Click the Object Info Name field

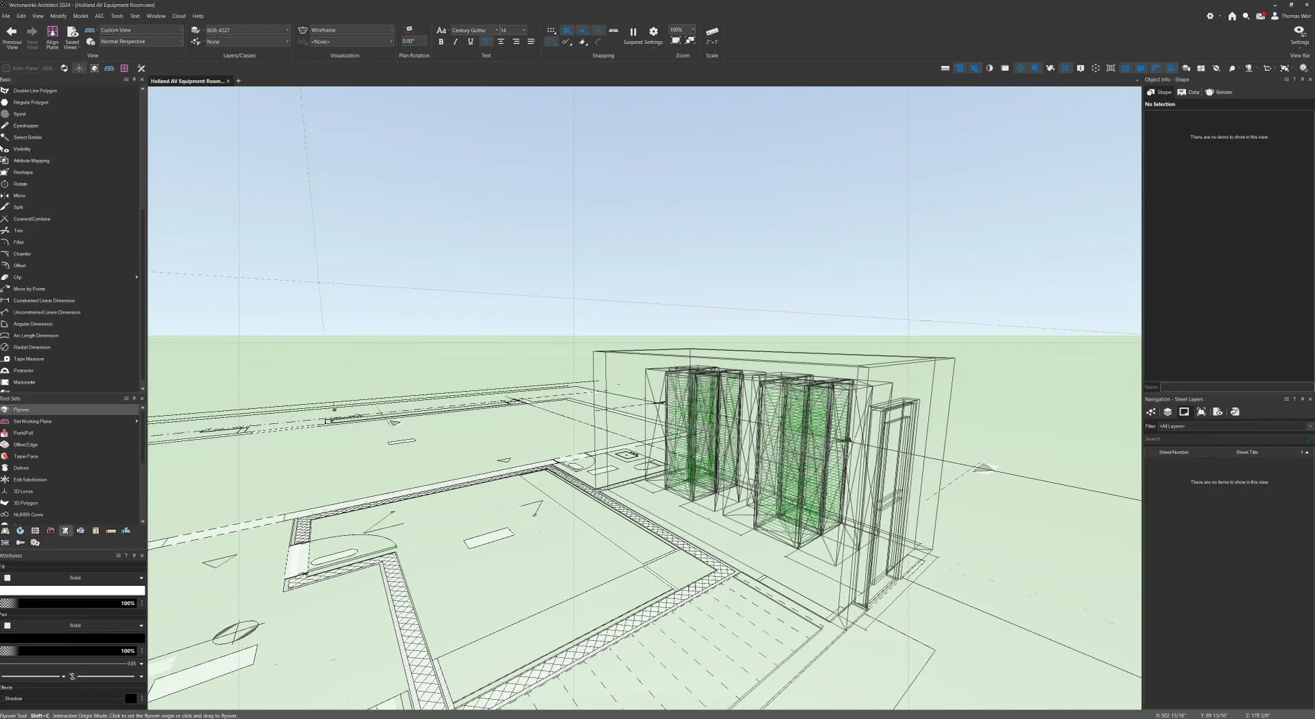(1236, 387)
